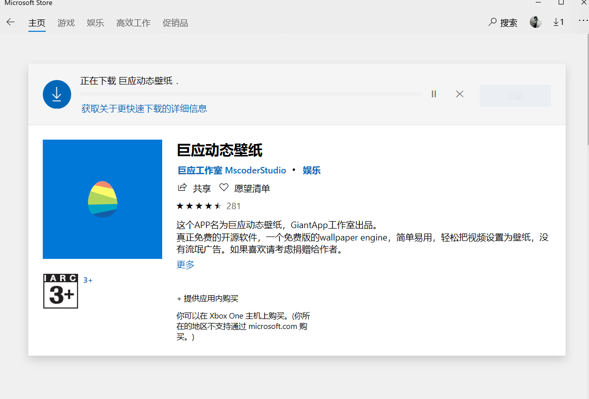The width and height of the screenshot is (589, 399).
Task: Click the disabled 启动 button
Action: point(515,96)
